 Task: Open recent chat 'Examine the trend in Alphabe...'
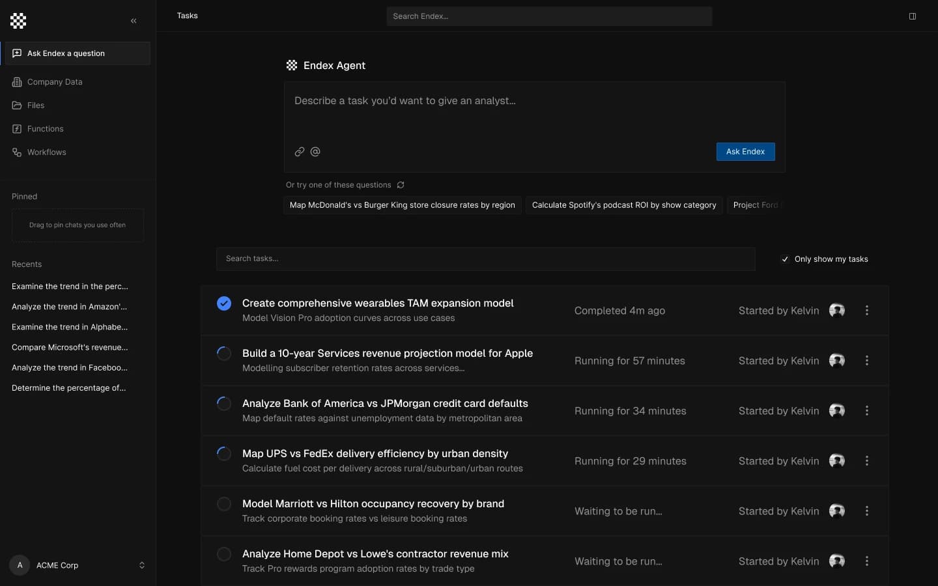70,327
